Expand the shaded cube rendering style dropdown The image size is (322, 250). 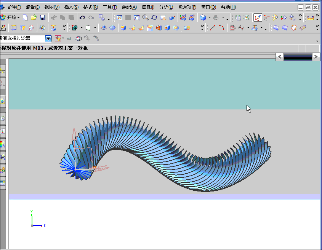(210, 18)
